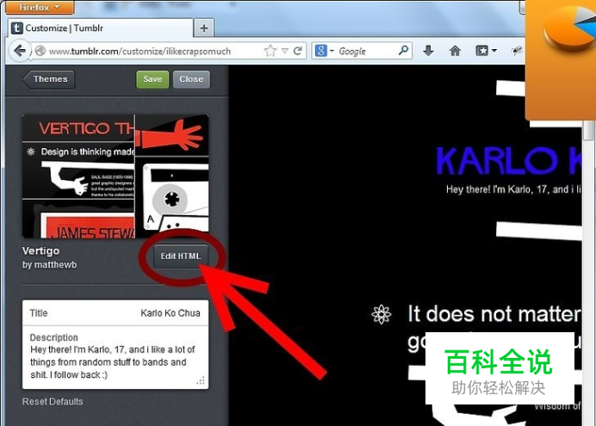Click the Tumblr favicon on the tab

[16, 28]
